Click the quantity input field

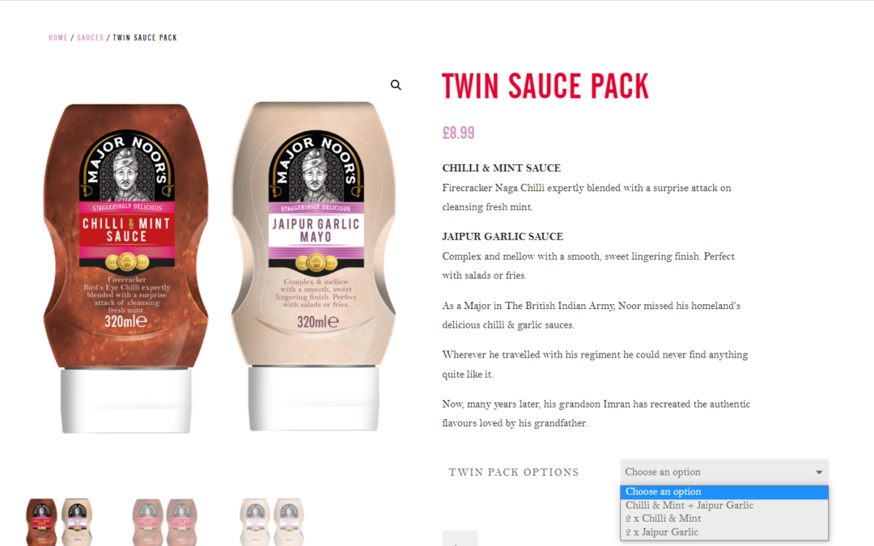click(460, 539)
